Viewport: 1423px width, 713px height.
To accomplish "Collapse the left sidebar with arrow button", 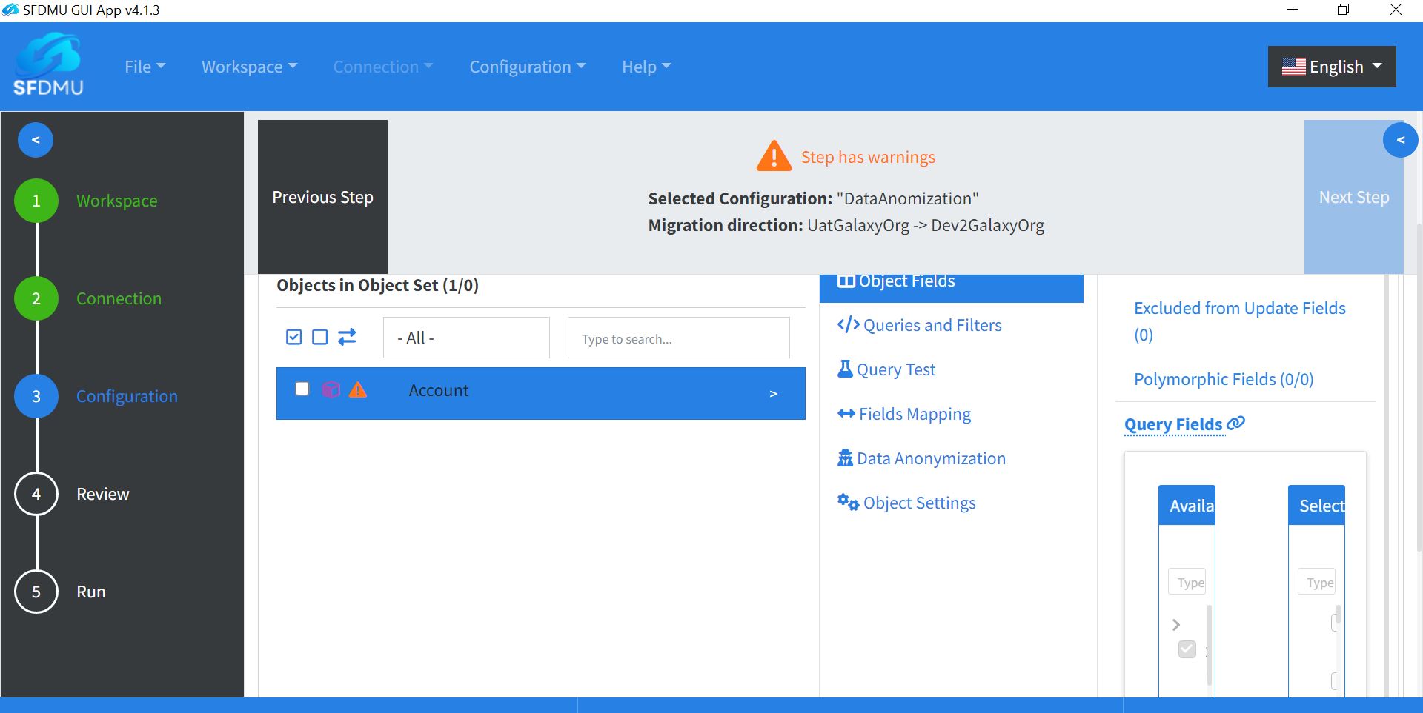I will click(36, 140).
